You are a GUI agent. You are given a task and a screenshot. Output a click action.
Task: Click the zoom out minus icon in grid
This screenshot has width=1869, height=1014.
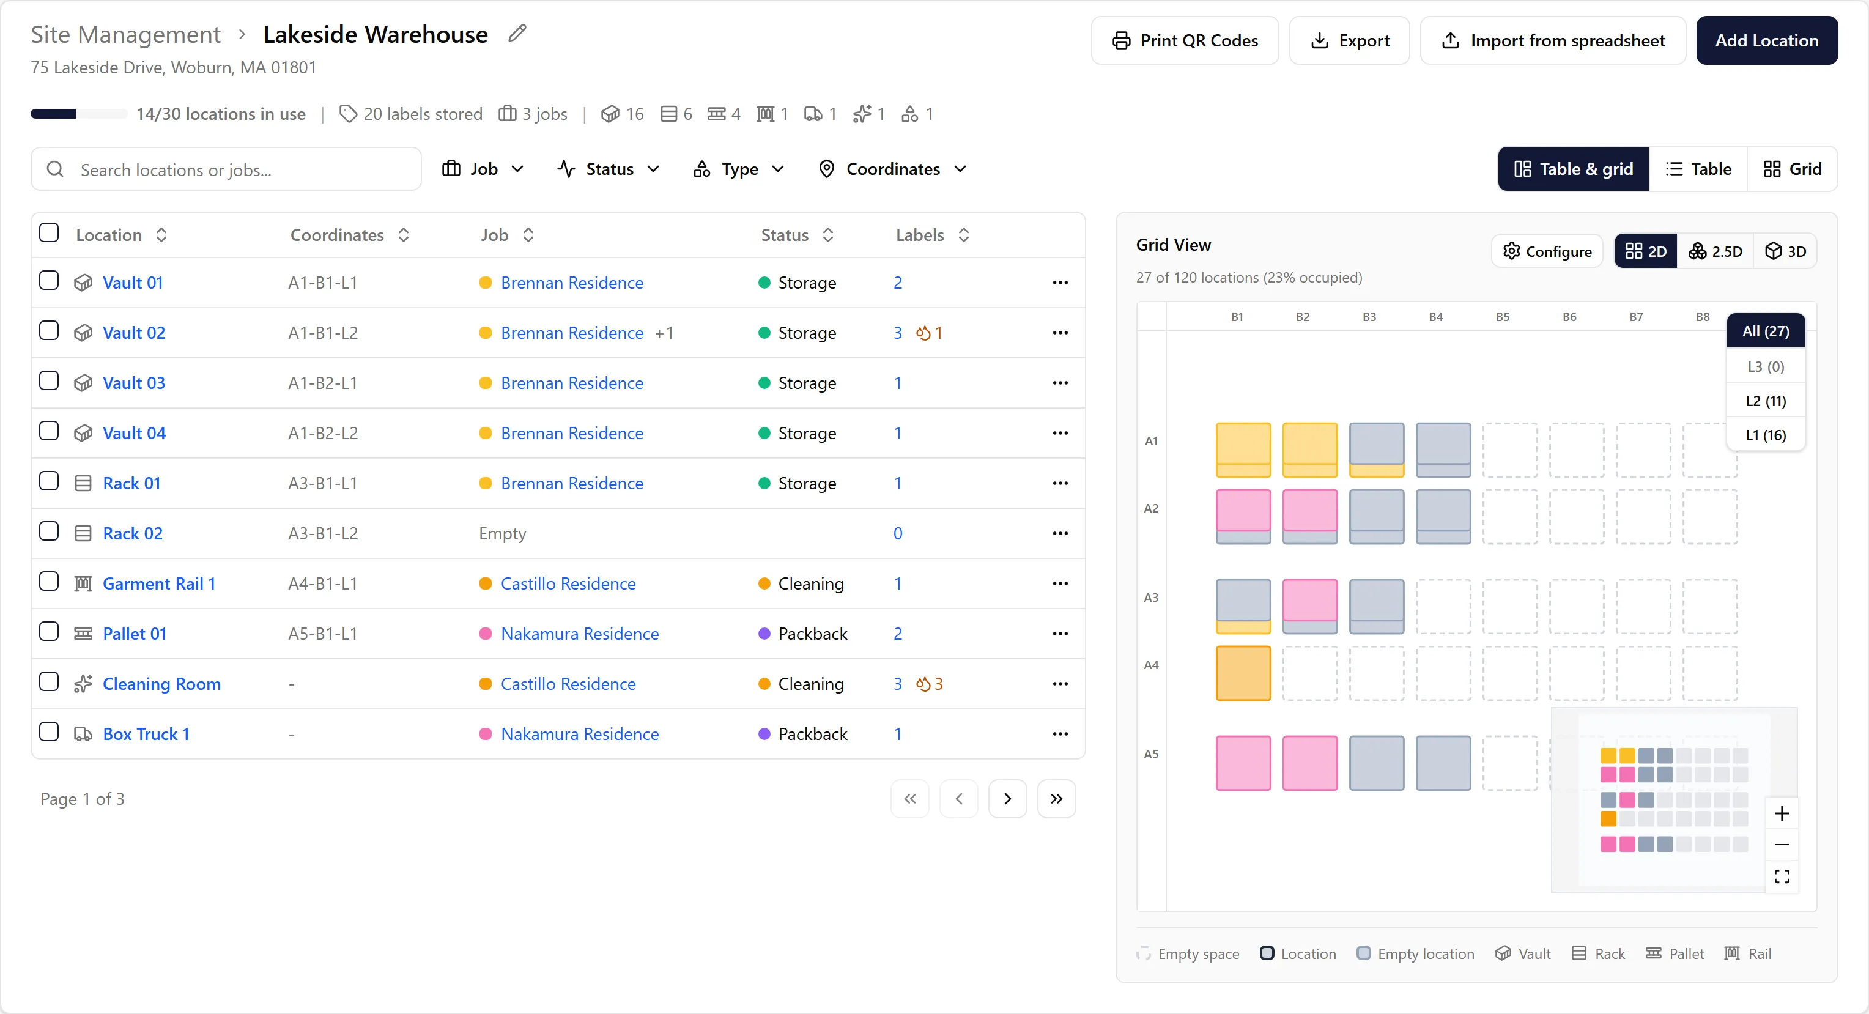coord(1782,845)
